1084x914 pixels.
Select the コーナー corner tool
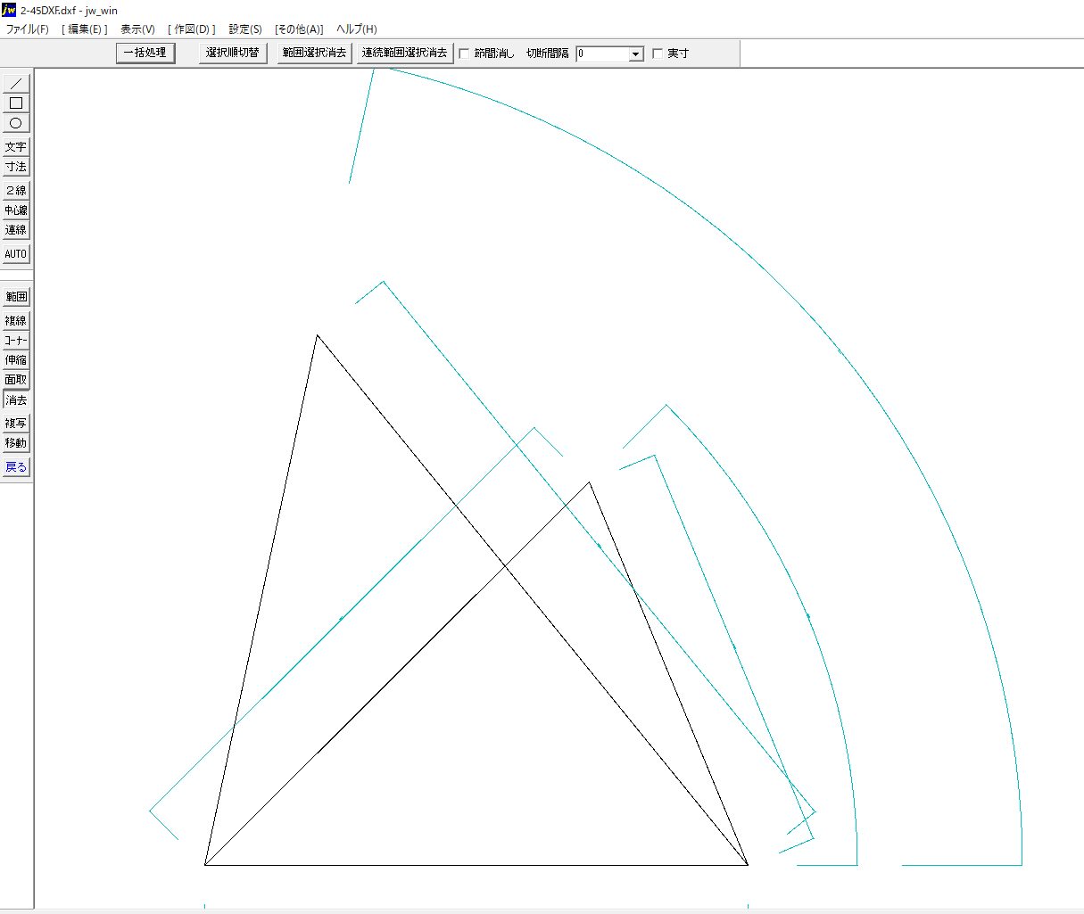[16, 340]
